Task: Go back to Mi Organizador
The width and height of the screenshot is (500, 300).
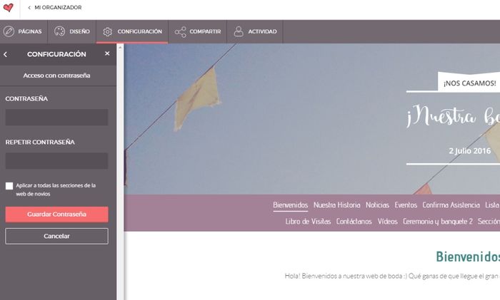Action: [55, 7]
